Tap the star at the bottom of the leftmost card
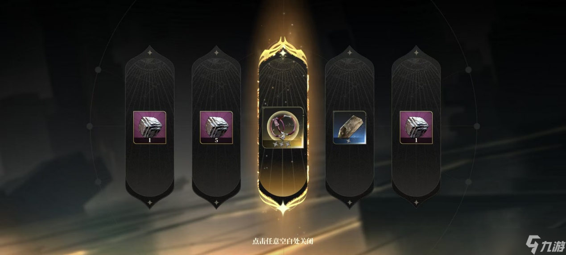 [x=150, y=202]
